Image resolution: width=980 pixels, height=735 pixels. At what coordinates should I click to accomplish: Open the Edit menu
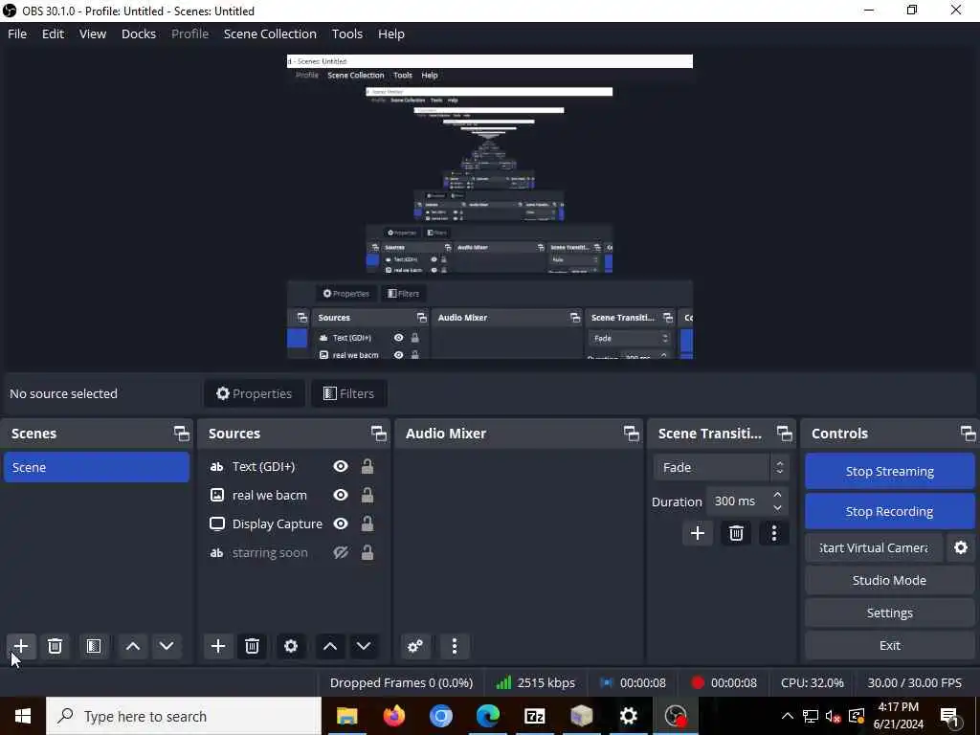54,33
